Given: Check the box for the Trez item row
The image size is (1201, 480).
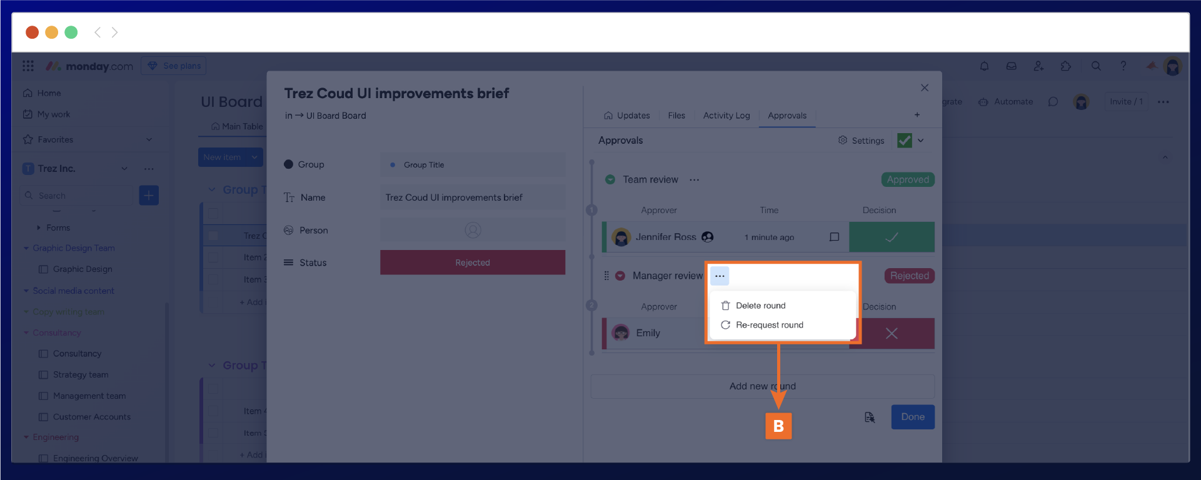Looking at the screenshot, I should [213, 236].
